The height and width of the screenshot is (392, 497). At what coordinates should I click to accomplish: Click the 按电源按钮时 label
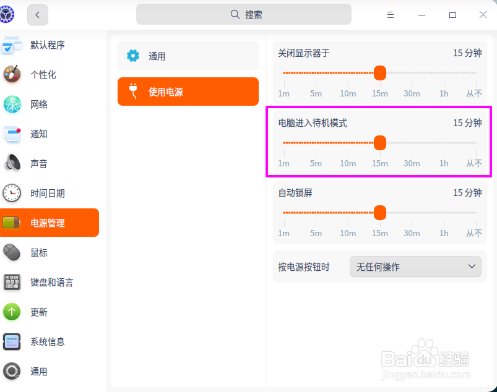(304, 267)
